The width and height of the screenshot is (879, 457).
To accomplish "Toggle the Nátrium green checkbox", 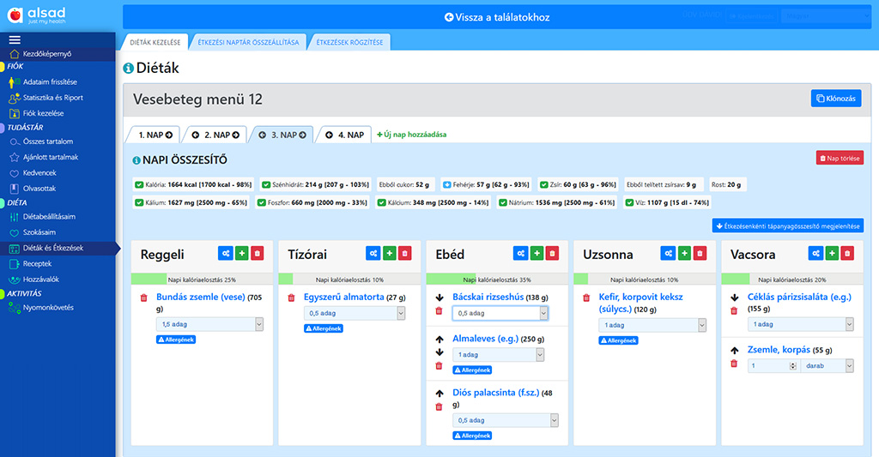I will tap(503, 202).
